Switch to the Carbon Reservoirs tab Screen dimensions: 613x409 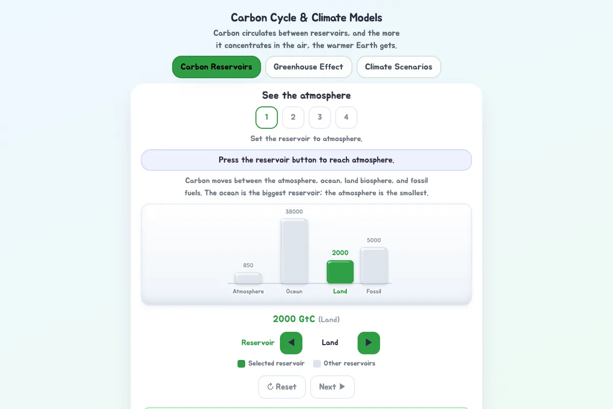point(217,67)
